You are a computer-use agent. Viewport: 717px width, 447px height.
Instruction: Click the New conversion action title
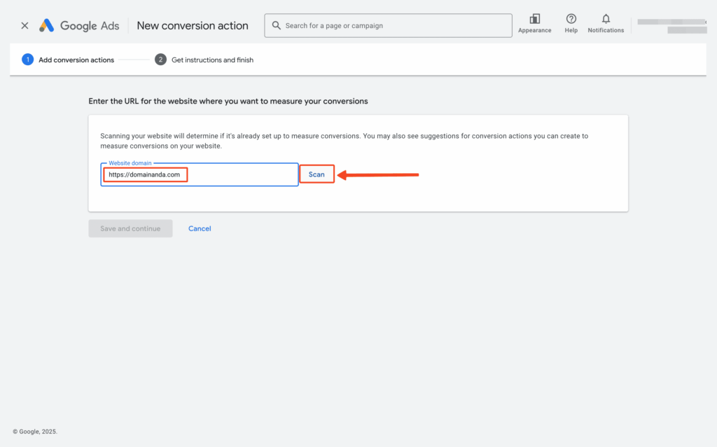pyautogui.click(x=193, y=25)
